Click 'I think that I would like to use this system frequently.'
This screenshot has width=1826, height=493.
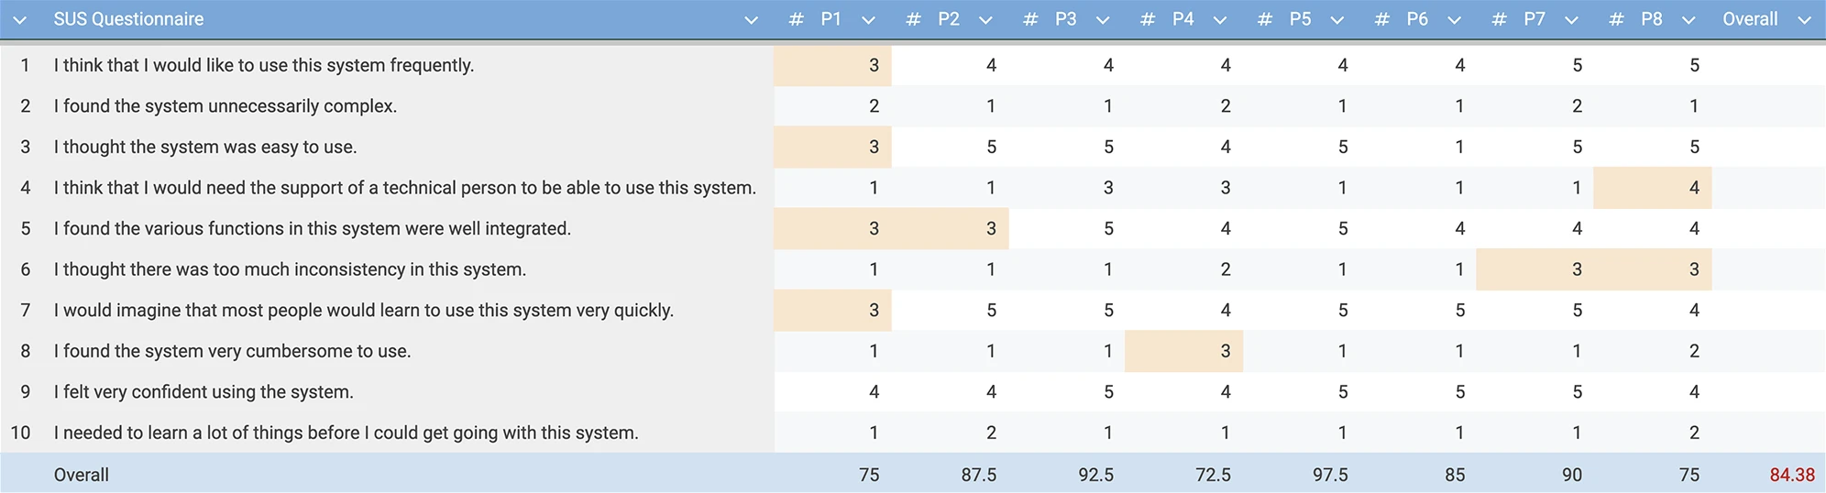pyautogui.click(x=264, y=65)
